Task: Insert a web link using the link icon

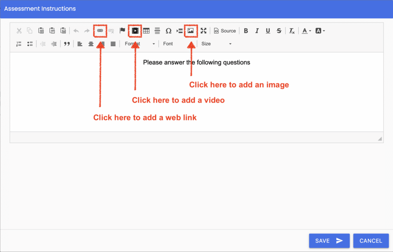Action: (100, 31)
